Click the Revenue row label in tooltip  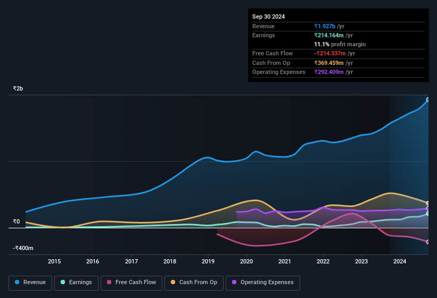[x=263, y=26]
